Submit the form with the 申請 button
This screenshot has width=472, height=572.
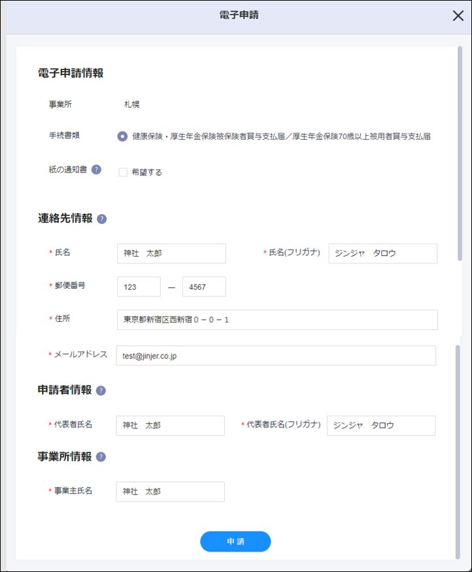(235, 541)
